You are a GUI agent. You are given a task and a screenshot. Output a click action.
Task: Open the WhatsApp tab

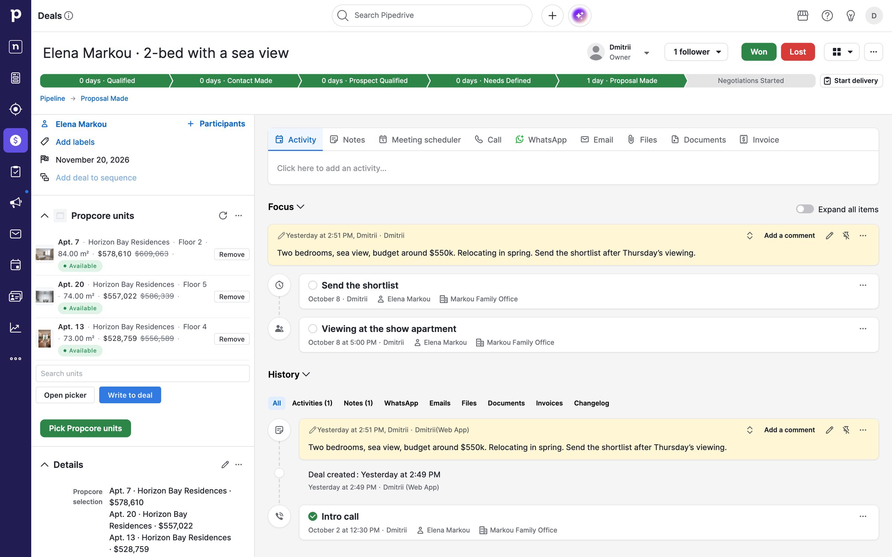[x=541, y=140]
